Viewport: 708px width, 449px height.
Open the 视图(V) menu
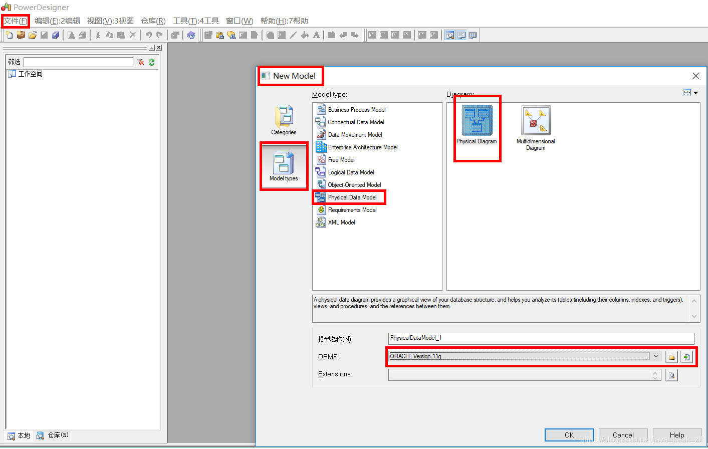point(110,21)
